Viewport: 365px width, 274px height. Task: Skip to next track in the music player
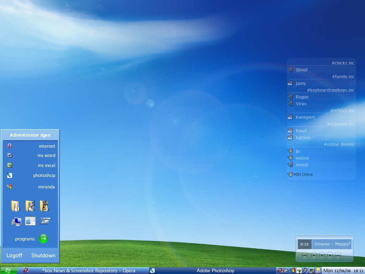(x=338, y=255)
